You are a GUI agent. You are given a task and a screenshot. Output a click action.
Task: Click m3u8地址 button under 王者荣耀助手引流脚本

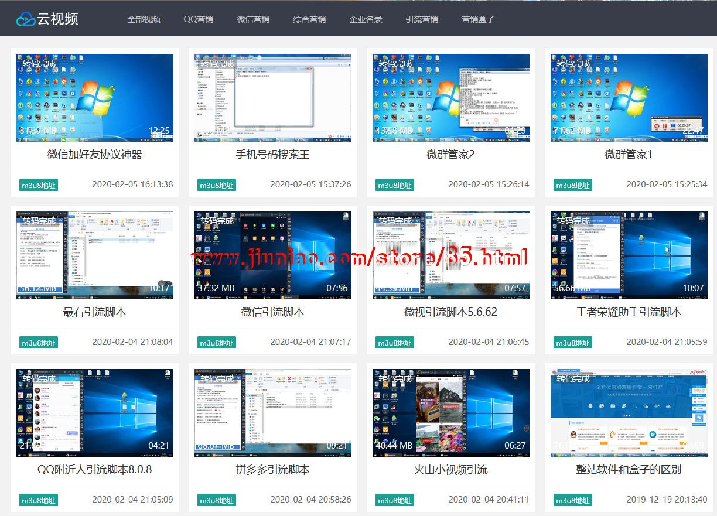tap(573, 343)
